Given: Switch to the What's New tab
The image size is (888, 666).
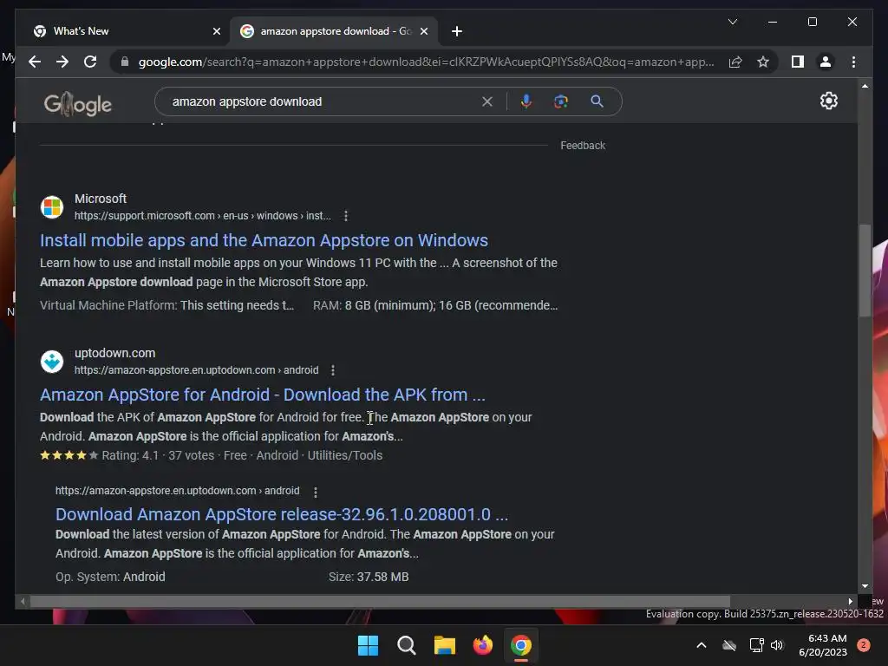Looking at the screenshot, I should (125, 31).
